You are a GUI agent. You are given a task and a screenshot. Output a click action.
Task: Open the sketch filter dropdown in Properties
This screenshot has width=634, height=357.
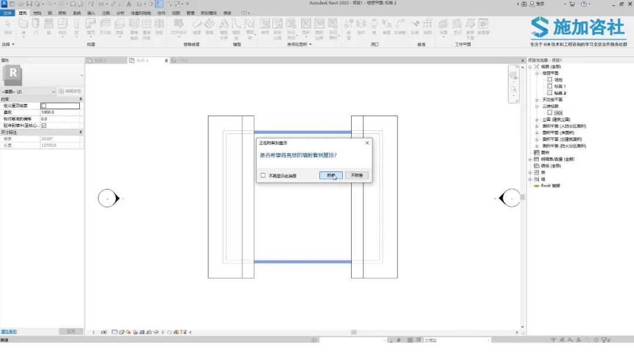[53, 92]
